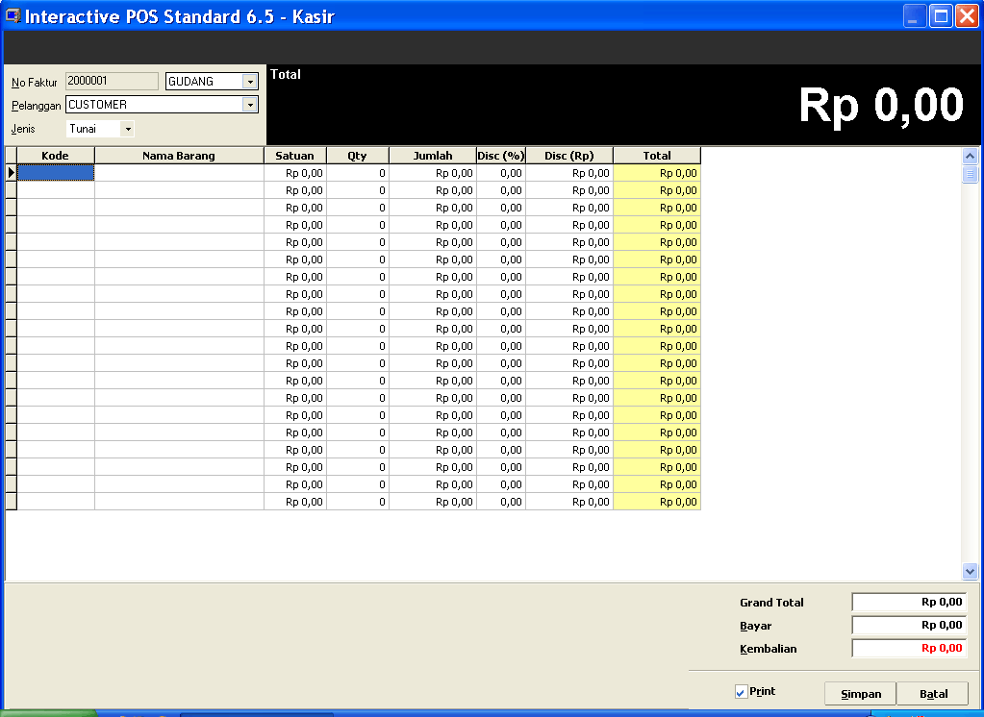The height and width of the screenshot is (717, 984).
Task: Select the Disc (%) column header
Action: click(x=501, y=156)
